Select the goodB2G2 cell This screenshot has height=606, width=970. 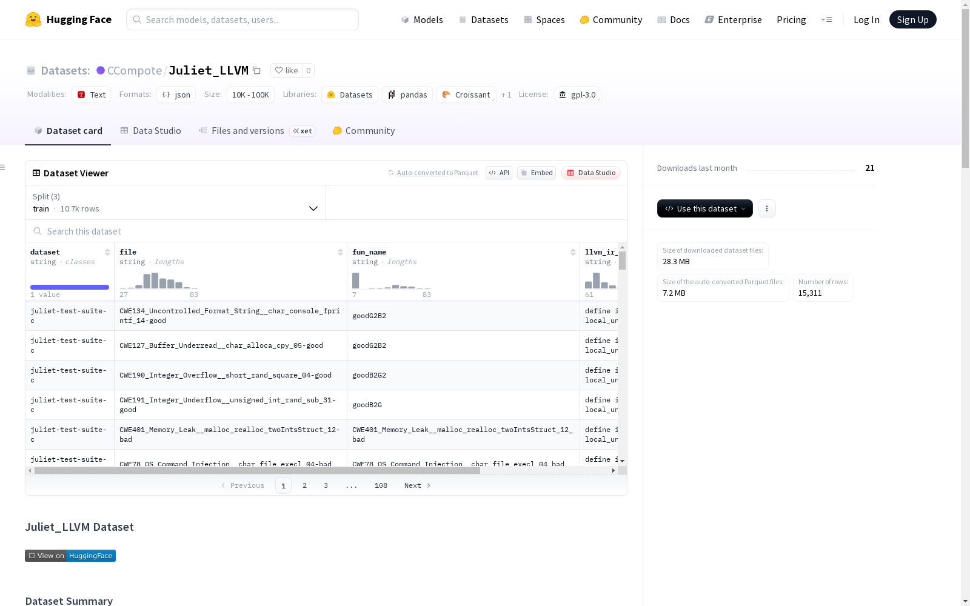coord(463,375)
